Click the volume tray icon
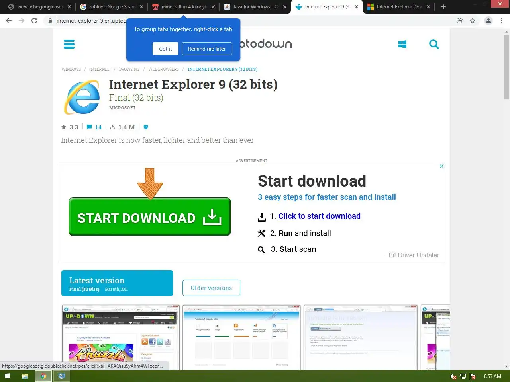Image resolution: width=510 pixels, height=382 pixels. click(x=453, y=376)
